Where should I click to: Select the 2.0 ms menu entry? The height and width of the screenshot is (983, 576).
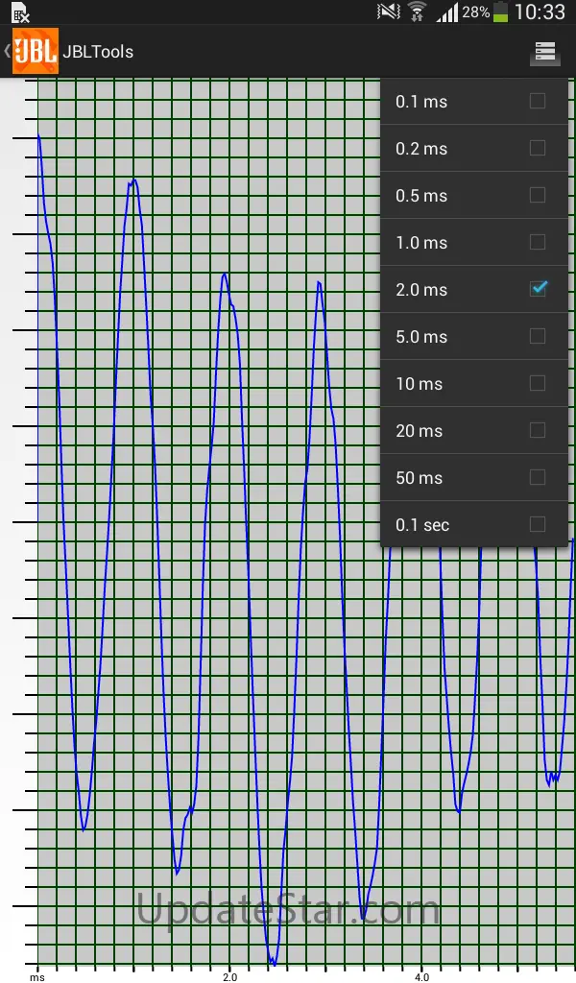[x=474, y=289]
